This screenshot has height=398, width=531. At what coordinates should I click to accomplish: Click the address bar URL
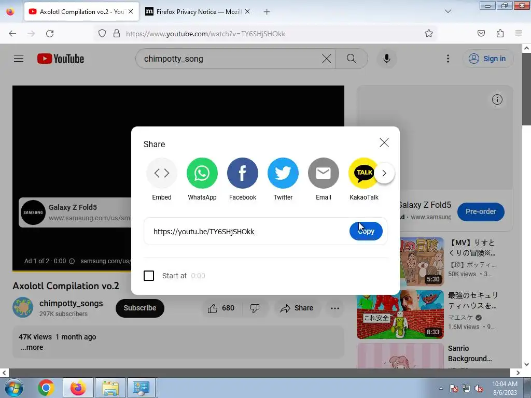(x=205, y=34)
